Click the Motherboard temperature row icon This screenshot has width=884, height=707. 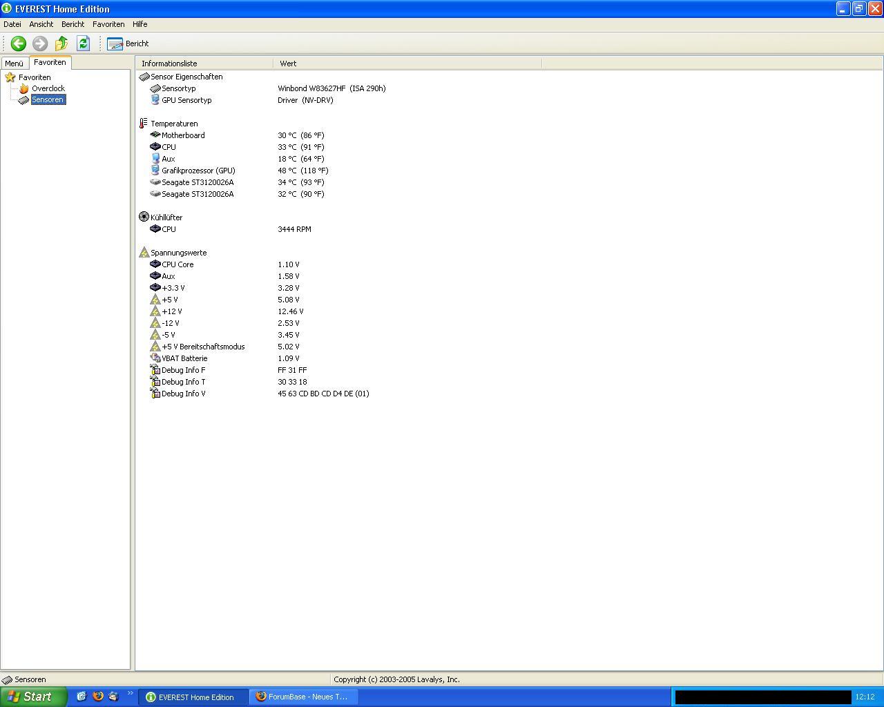[x=155, y=135]
